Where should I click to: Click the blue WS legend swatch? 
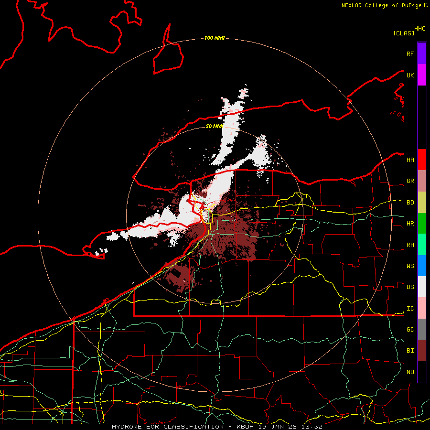tap(422, 266)
